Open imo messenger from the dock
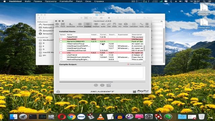 pos(81,117)
